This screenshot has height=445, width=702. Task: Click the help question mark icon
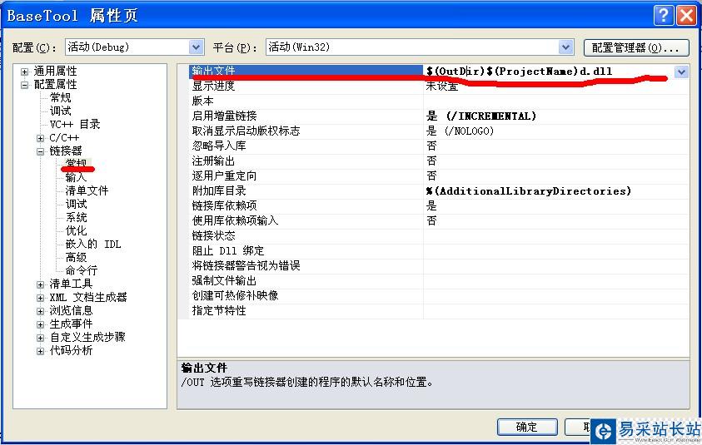pyautogui.click(x=664, y=16)
